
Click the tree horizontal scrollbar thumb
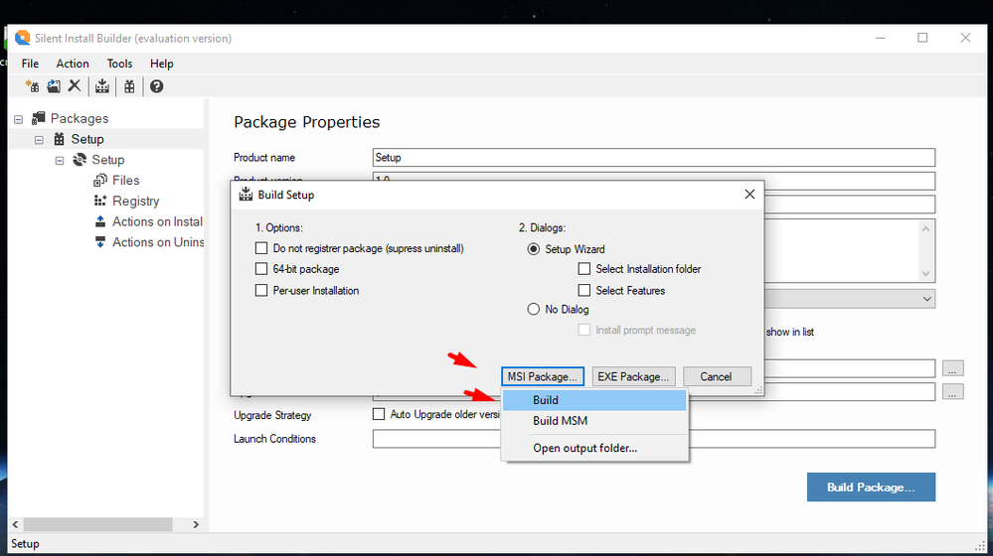tap(97, 524)
